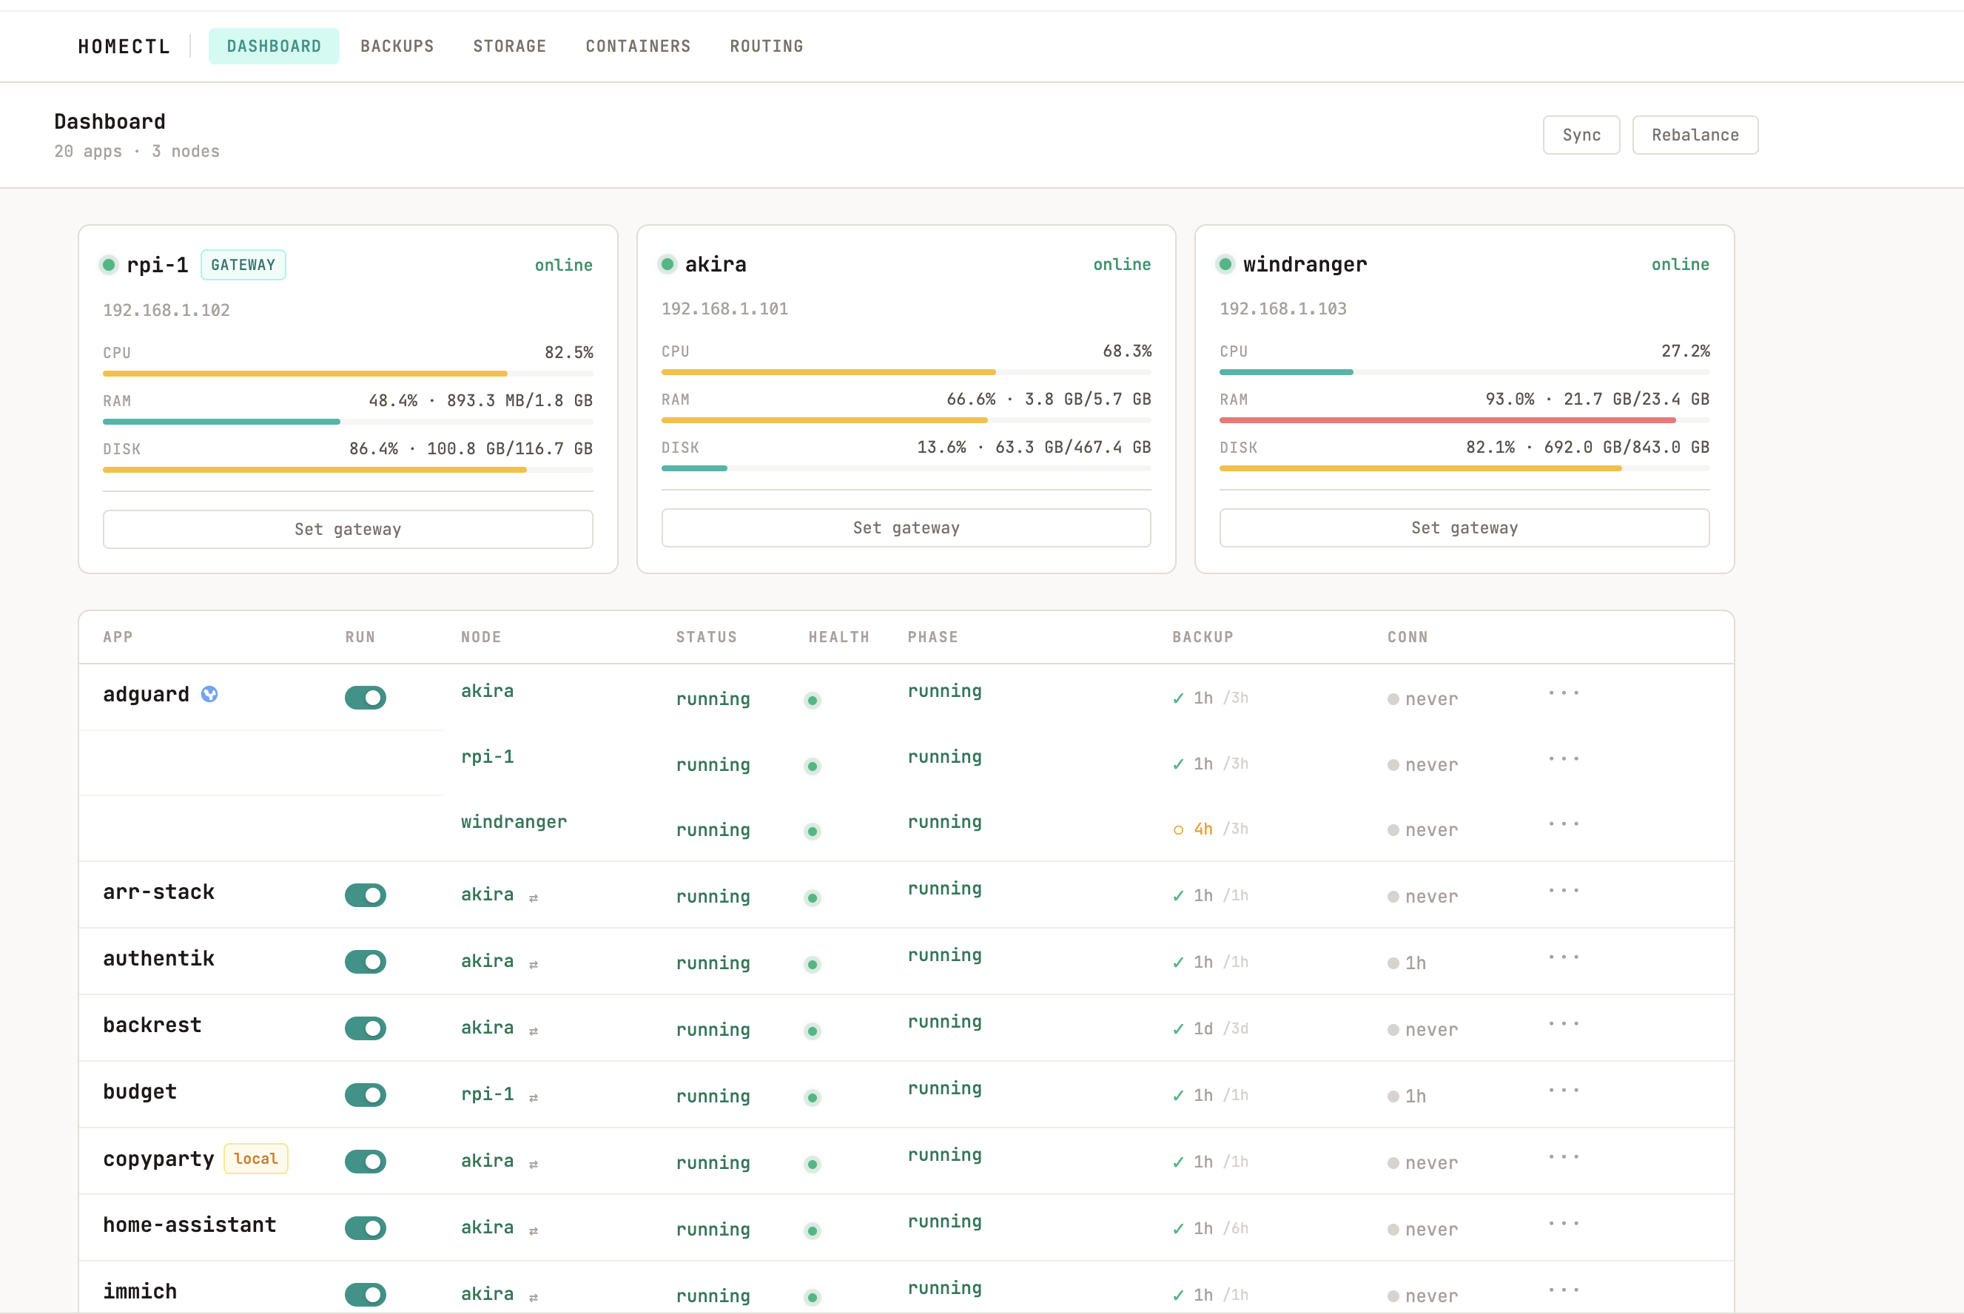Click the health dot in copyparty row

[813, 1164]
